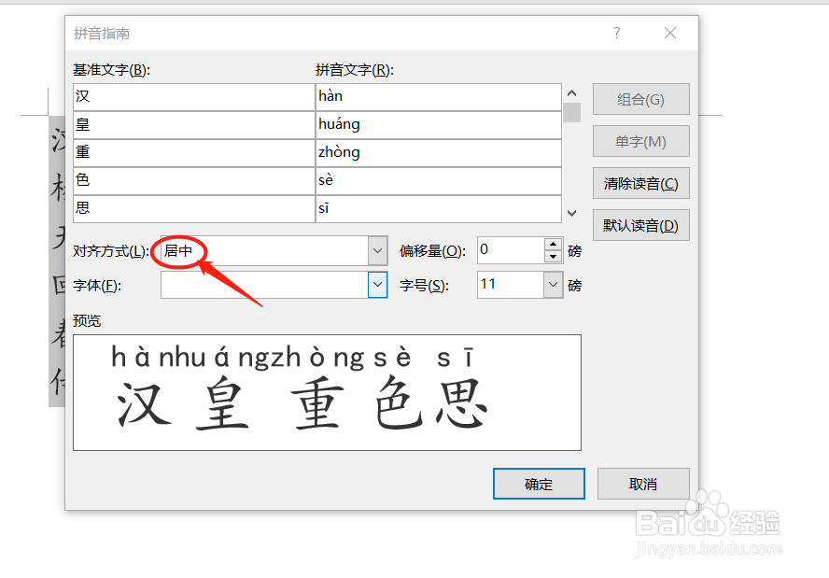Open the 对齐方式 alignment dropdown
This screenshot has width=829, height=578.
[x=377, y=250]
